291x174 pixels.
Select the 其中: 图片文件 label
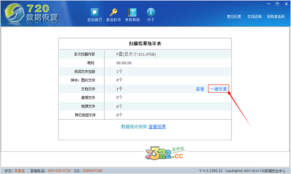click(x=83, y=80)
